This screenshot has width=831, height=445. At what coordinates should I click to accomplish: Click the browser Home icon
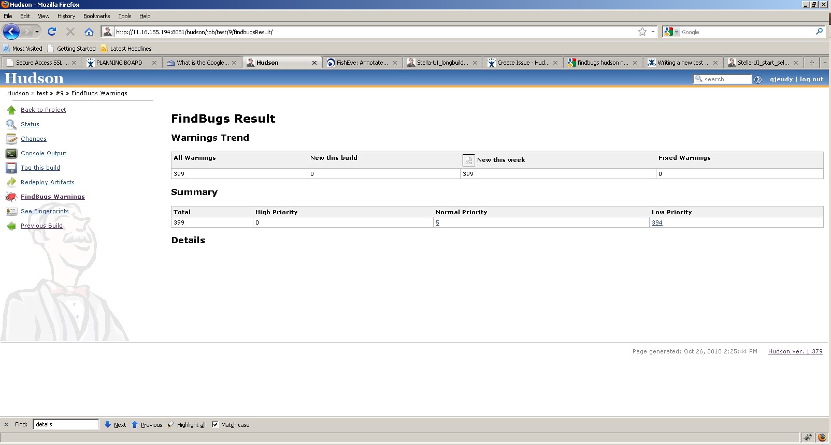coord(89,32)
